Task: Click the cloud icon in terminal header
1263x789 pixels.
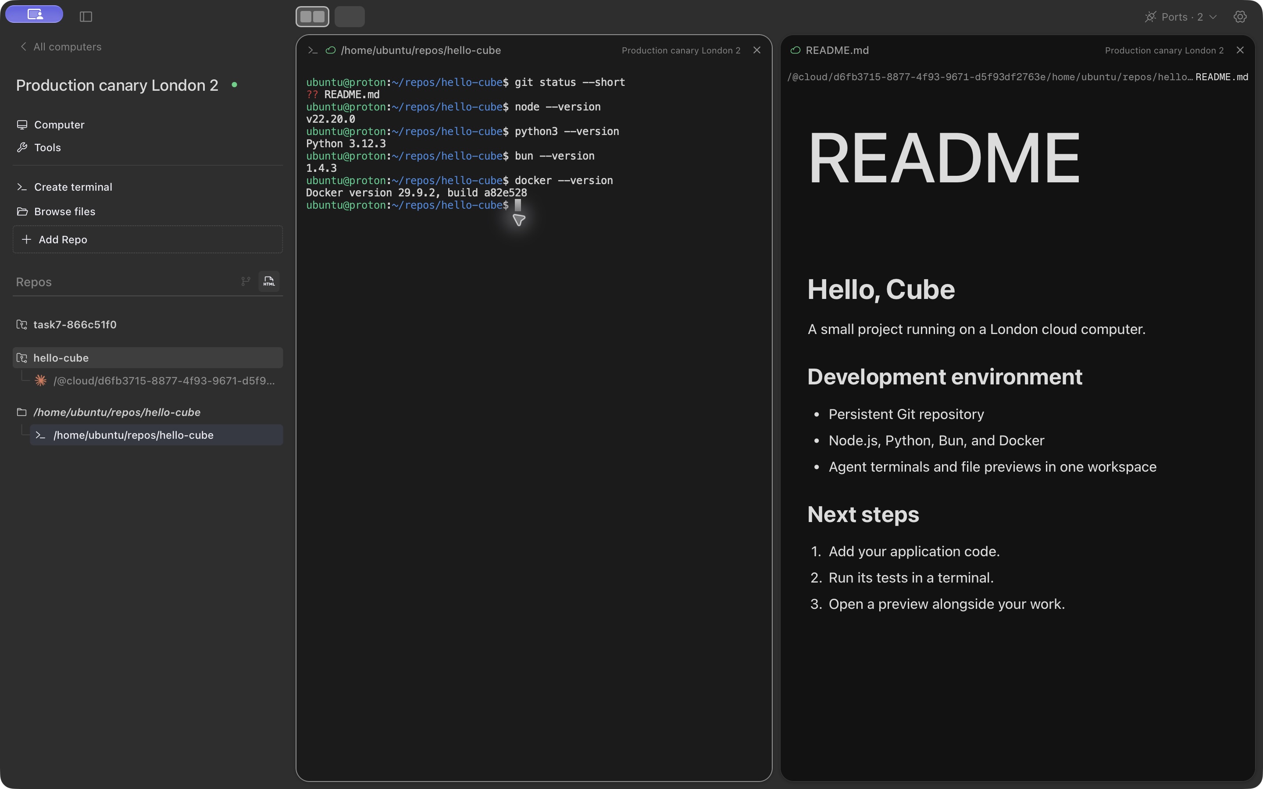Action: click(330, 50)
